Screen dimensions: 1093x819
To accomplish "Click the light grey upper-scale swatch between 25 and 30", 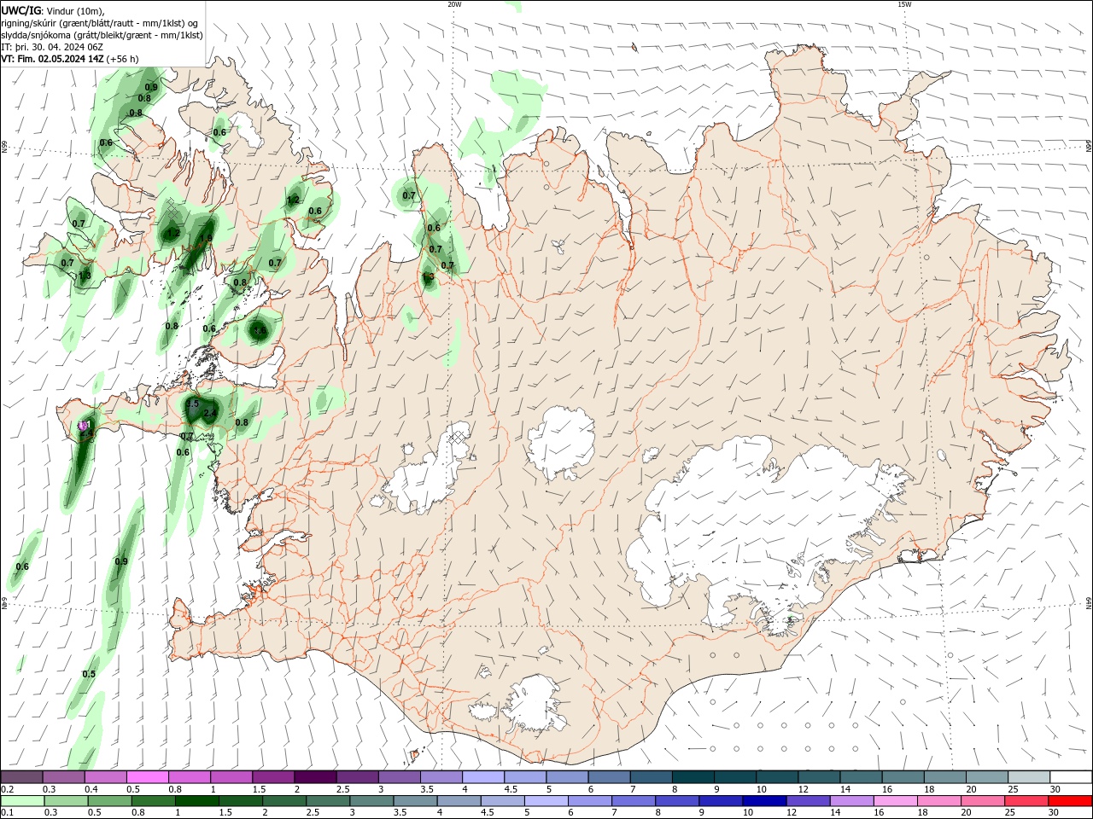I will tap(1029, 777).
